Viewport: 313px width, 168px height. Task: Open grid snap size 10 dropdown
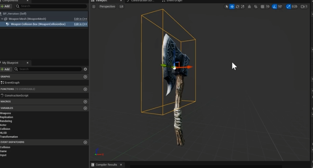(267, 7)
